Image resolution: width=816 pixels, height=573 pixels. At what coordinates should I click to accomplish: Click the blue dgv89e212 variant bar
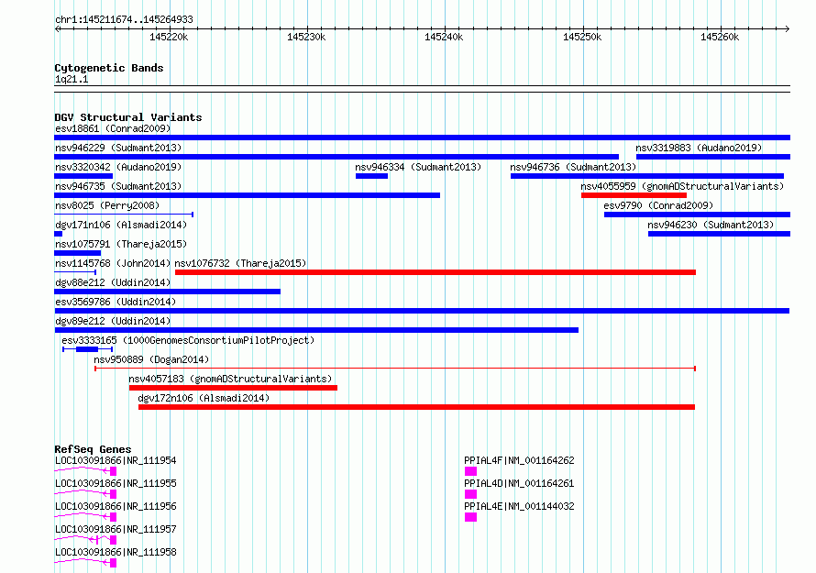click(316, 330)
